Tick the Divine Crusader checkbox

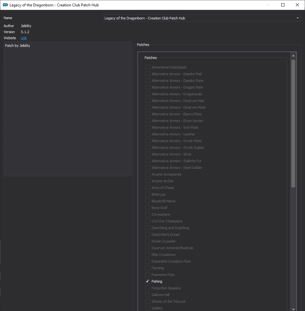tap(147, 241)
